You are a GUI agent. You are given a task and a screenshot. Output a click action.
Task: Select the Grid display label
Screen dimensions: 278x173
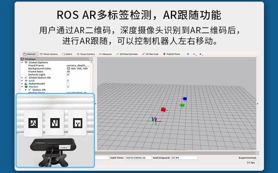[x=32, y=81]
